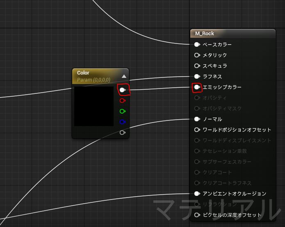The width and height of the screenshot is (285, 227).
Task: Click the Color node black preview swatch
Action: point(94,106)
